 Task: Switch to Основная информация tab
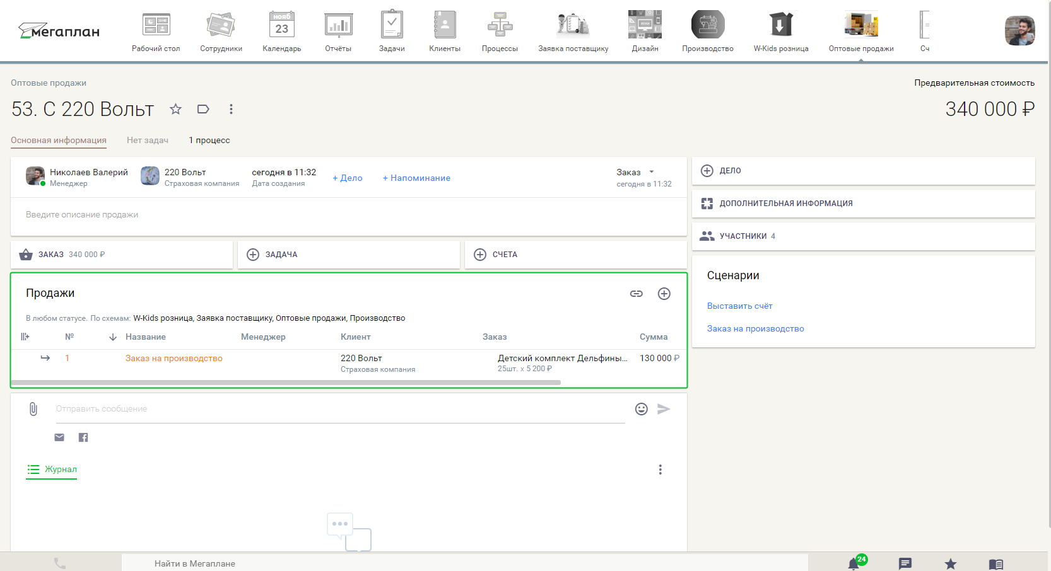pos(59,140)
